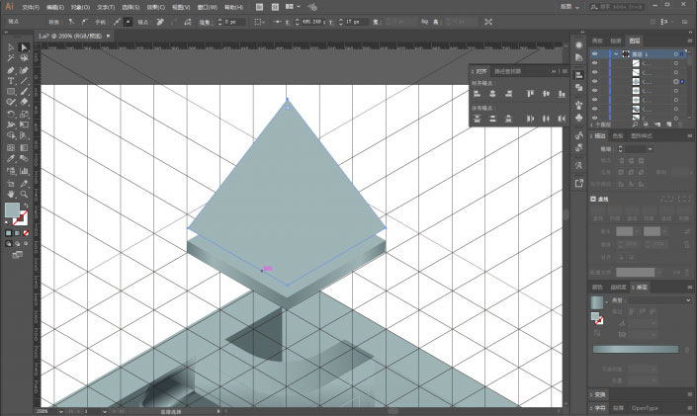697x416 pixels.
Task: Open the zoom level 200% dropdown
Action: 60,412
